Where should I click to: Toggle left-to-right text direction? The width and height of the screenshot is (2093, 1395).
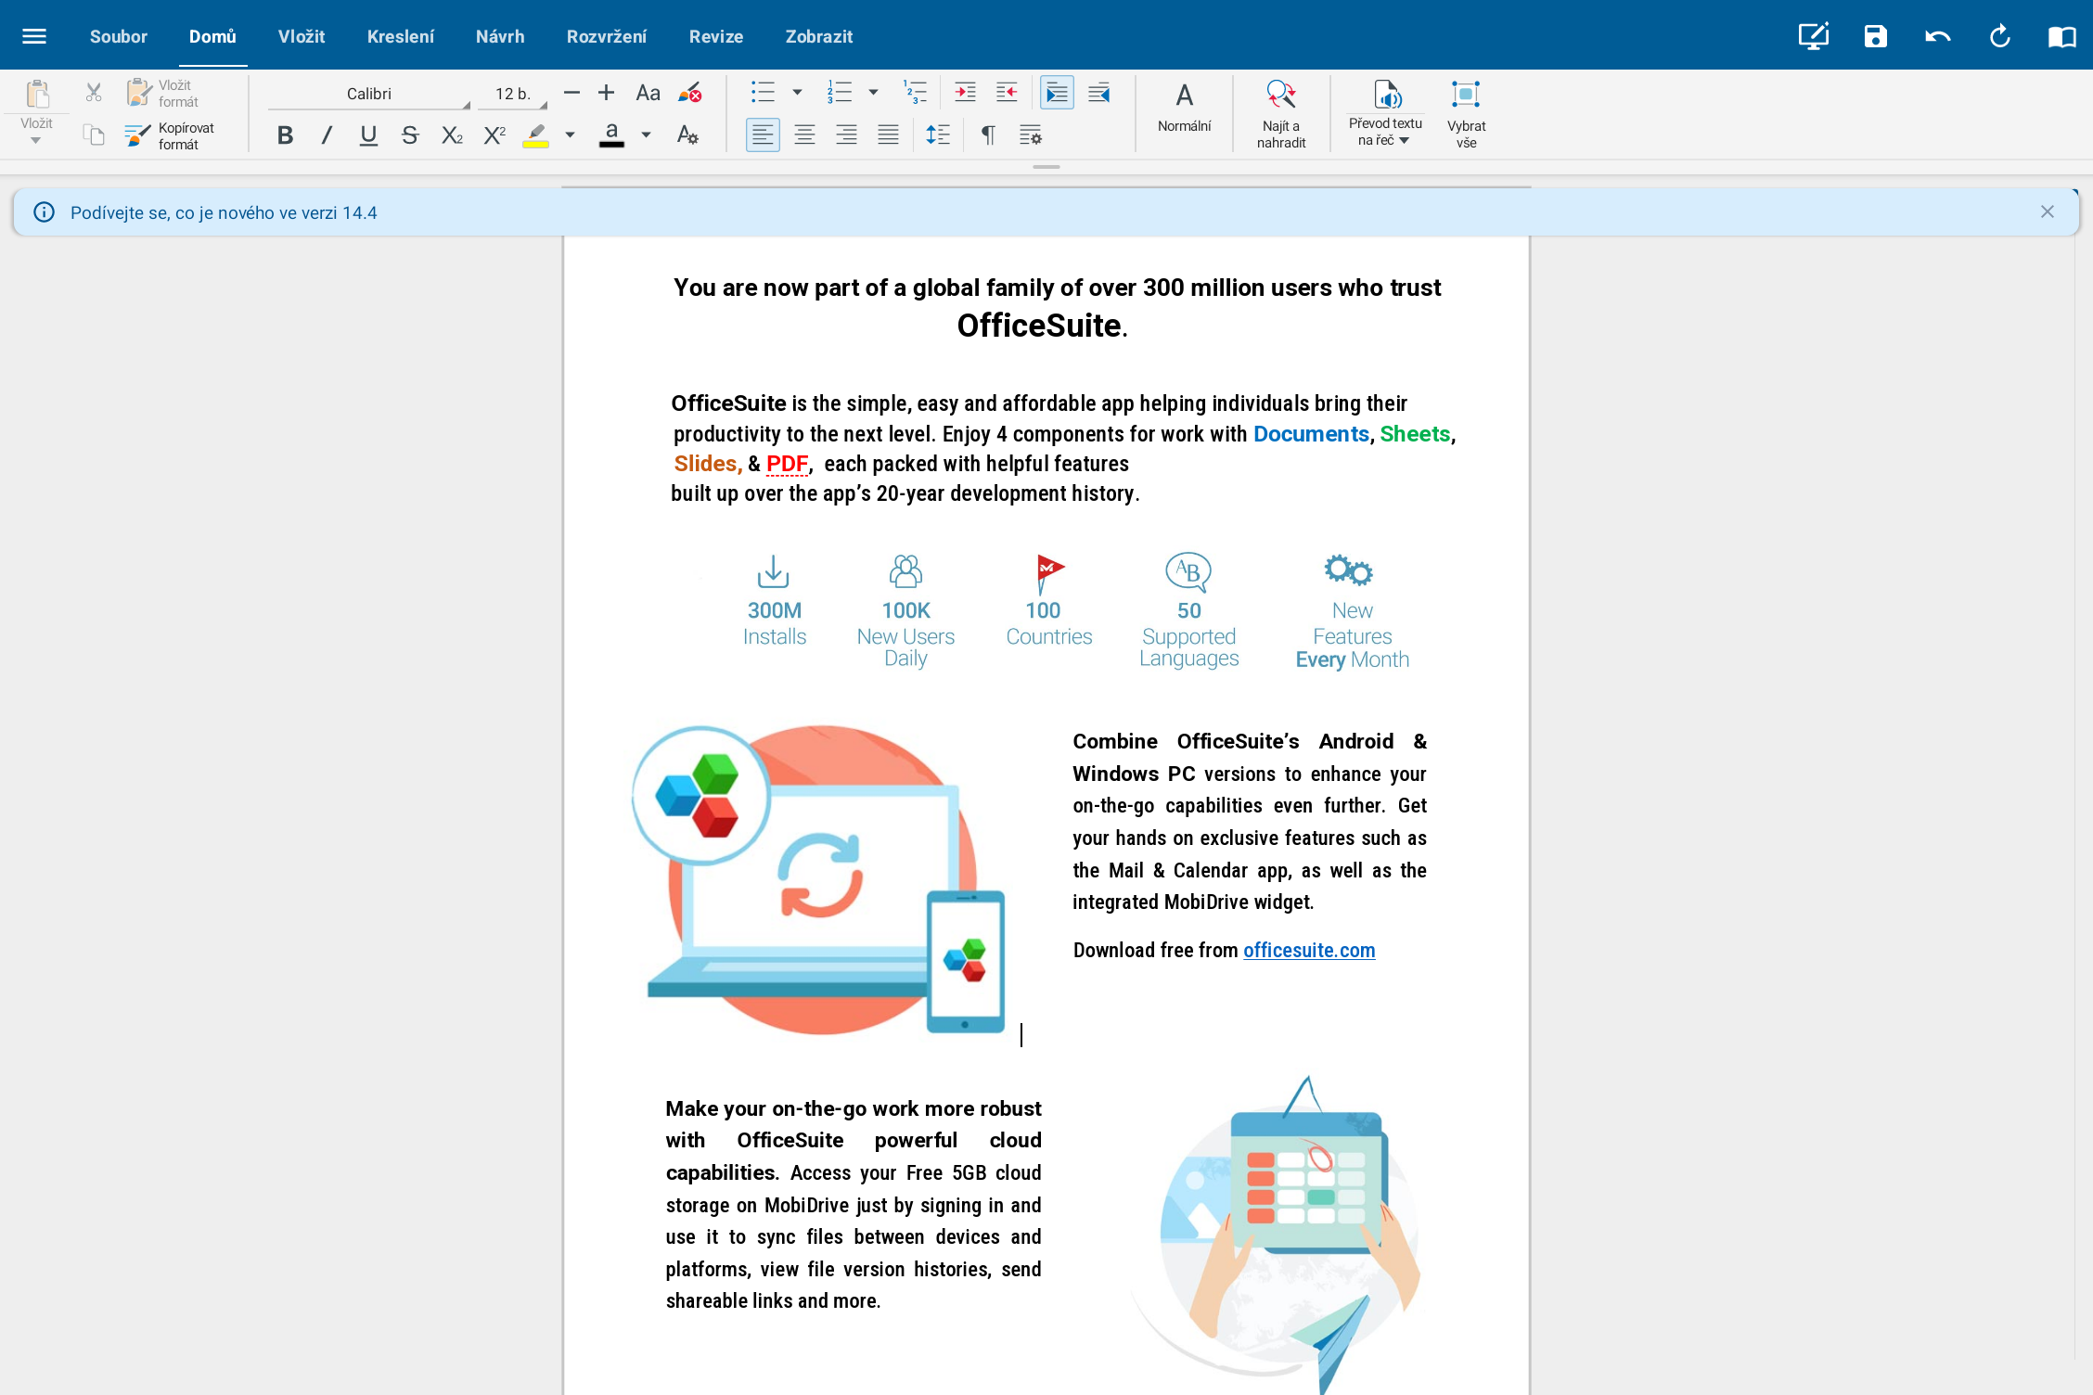(1057, 92)
